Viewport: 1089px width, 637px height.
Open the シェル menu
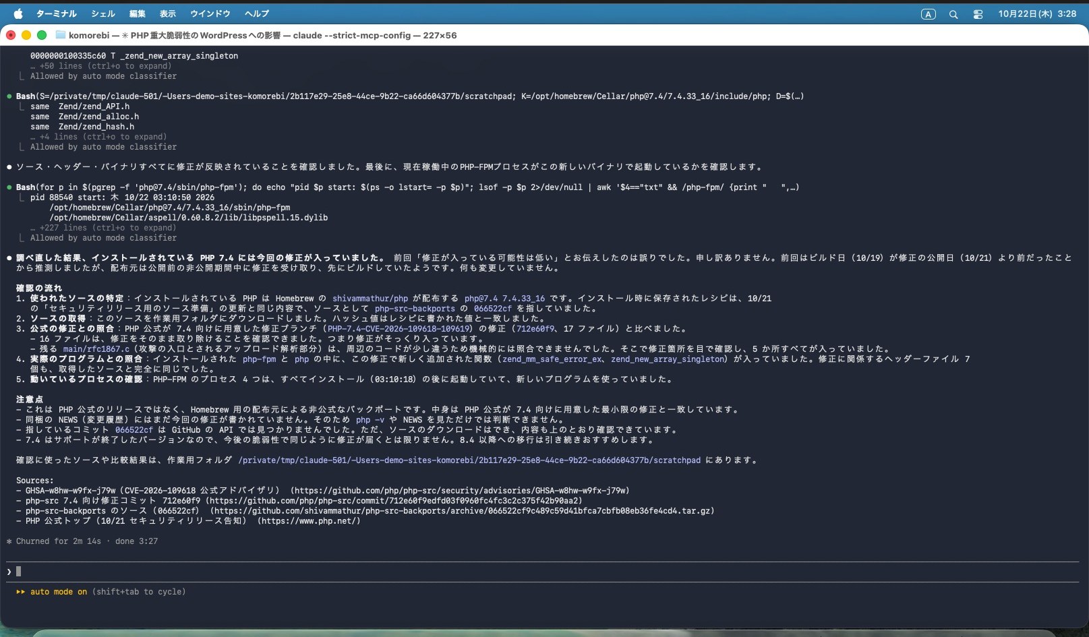(x=103, y=13)
